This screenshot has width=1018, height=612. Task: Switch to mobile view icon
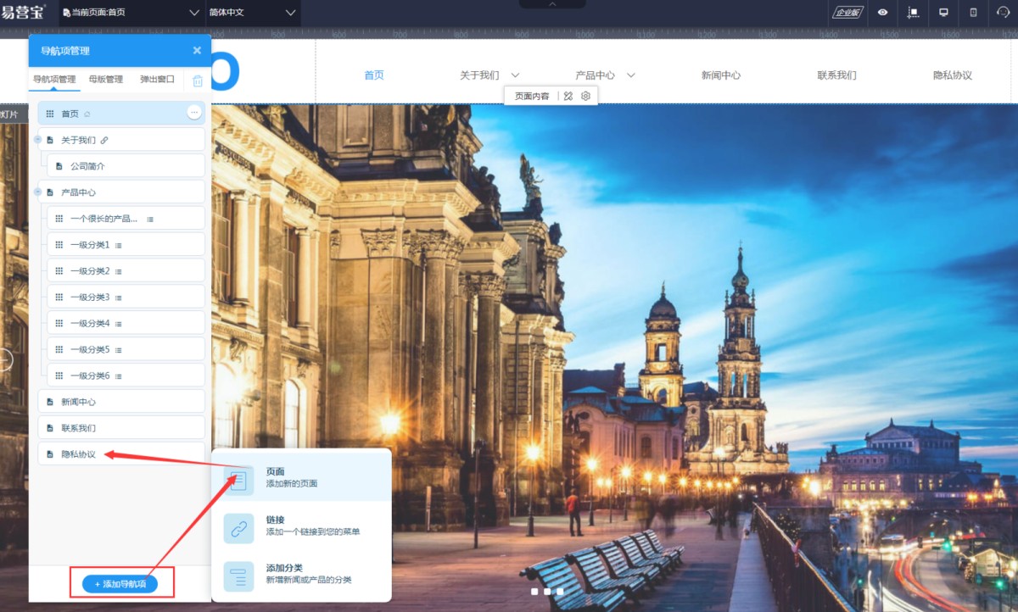pyautogui.click(x=973, y=13)
